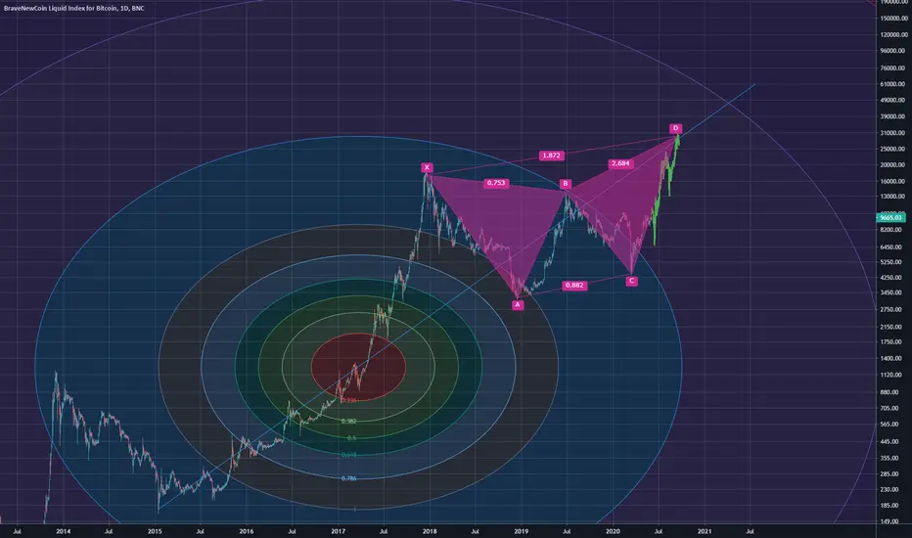Click the 2020 label on time axis
The height and width of the screenshot is (538, 912).
click(x=613, y=531)
